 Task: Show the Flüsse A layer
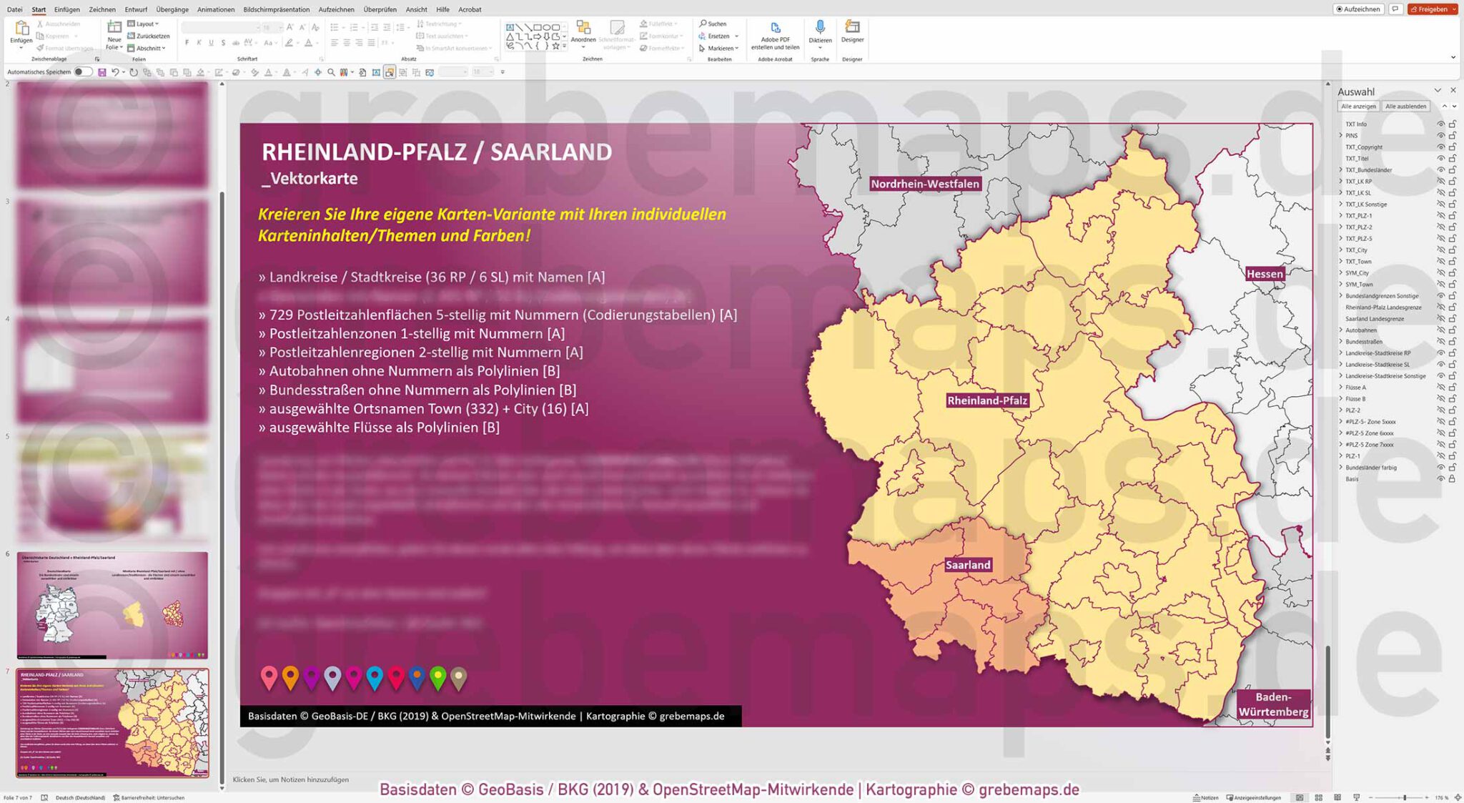tap(1441, 387)
